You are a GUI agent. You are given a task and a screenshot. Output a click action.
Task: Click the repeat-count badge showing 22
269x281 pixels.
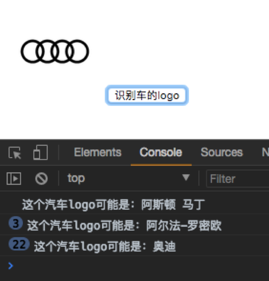[19, 244]
